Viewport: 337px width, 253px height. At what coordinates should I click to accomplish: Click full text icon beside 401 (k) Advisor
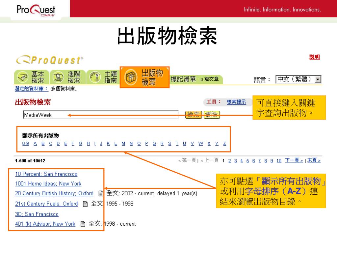(83, 224)
